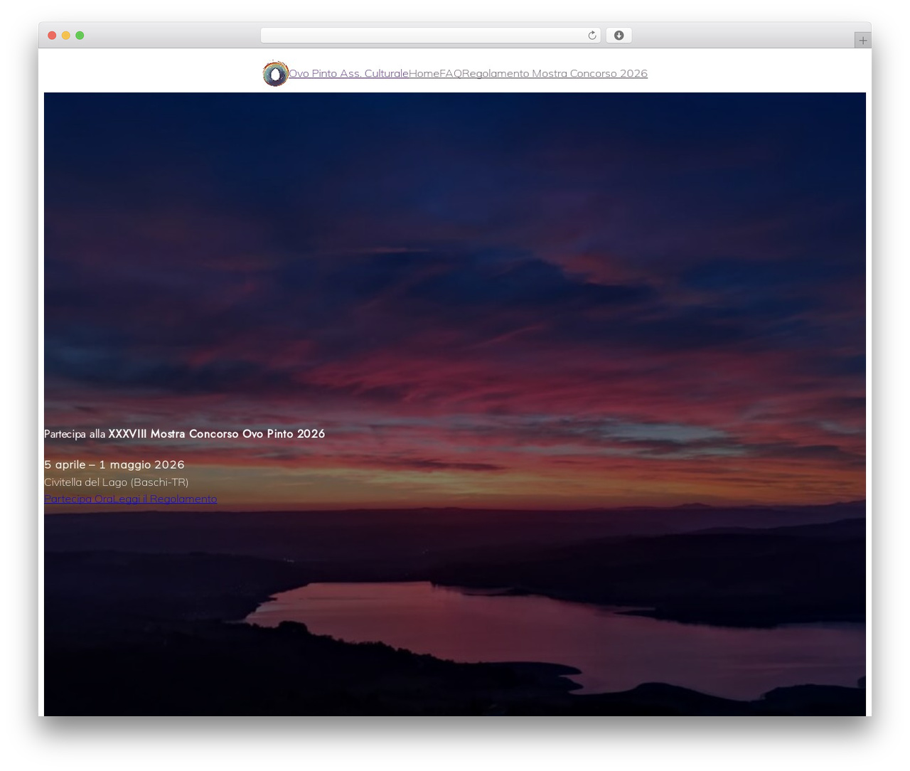Viewport: 910px width, 771px height.
Task: Close the window with the red button
Action: (x=52, y=36)
